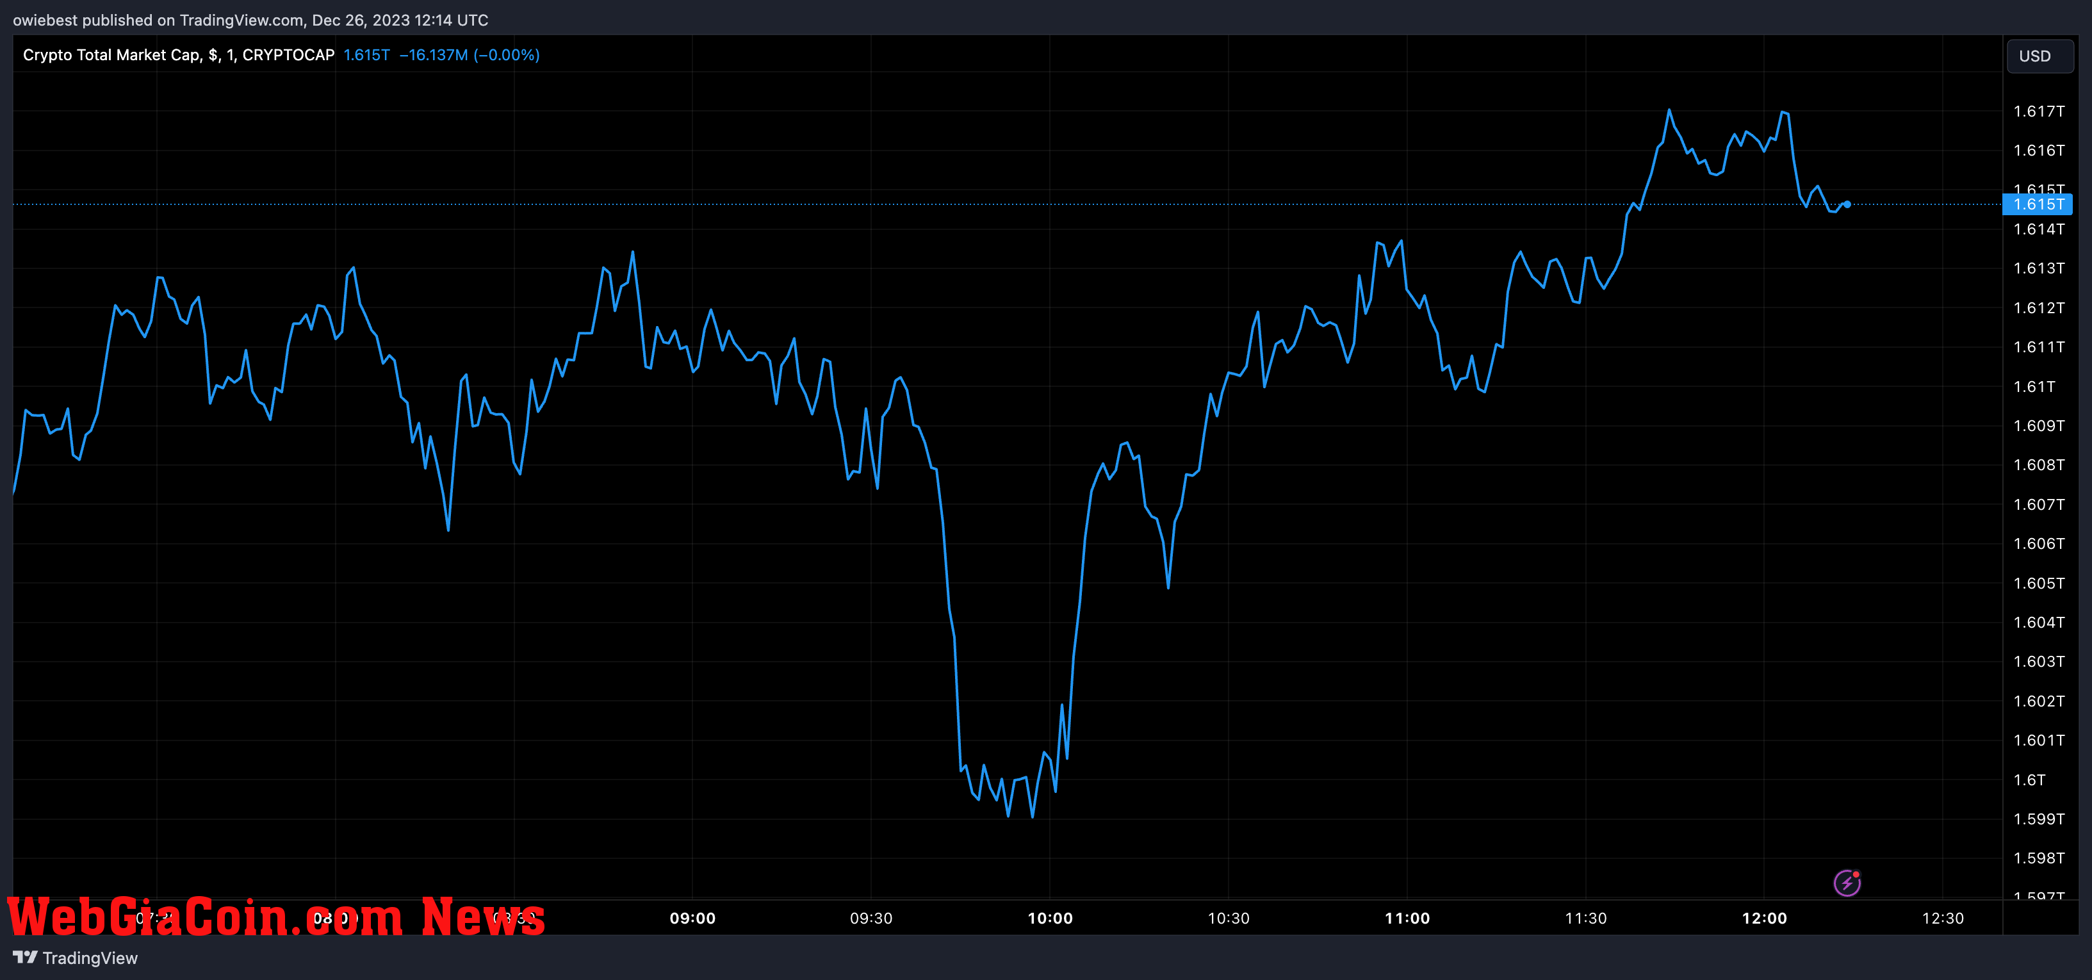The width and height of the screenshot is (2092, 980).
Task: Click the 12:30 time axis label
Action: 1943,919
